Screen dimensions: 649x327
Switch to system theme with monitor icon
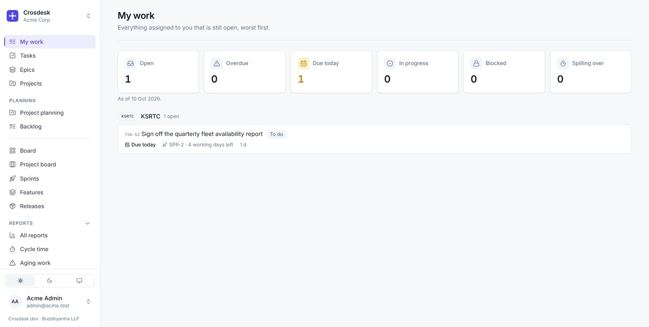[79, 281]
